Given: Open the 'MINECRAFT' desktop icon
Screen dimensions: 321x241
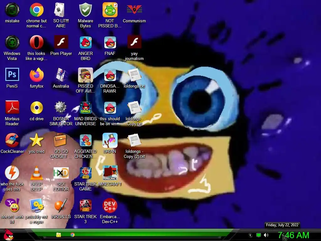Looking at the screenshot, I should pos(110,173).
